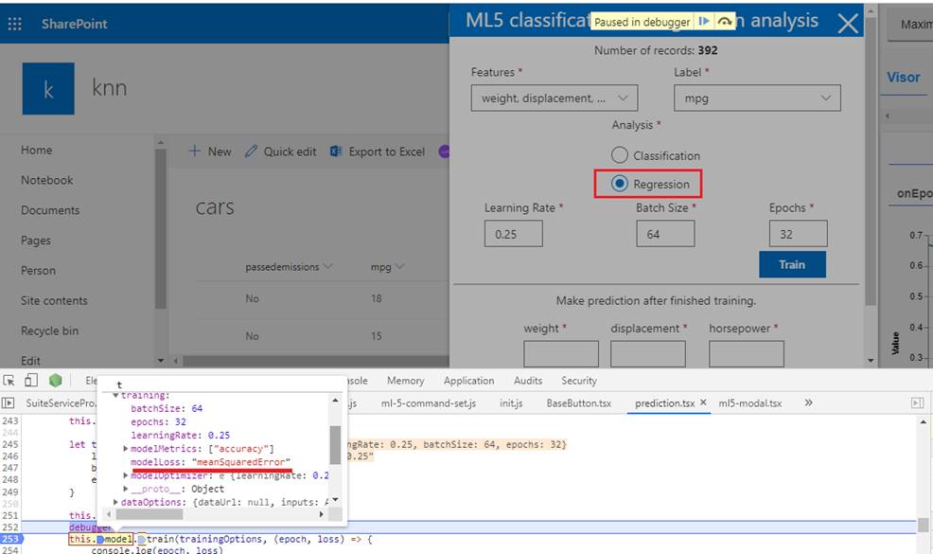This screenshot has width=933, height=554.
Task: Click the knn site logo tile
Action: [48, 89]
